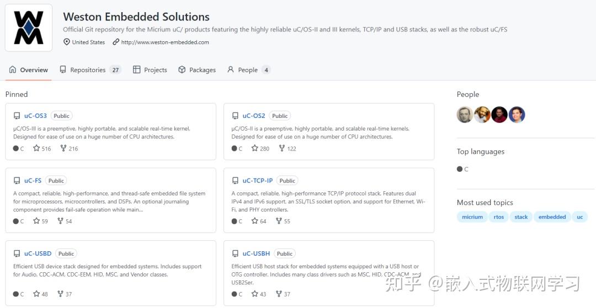Click the C language dot under Top languages
The height and width of the screenshot is (308, 596).
tap(460, 169)
